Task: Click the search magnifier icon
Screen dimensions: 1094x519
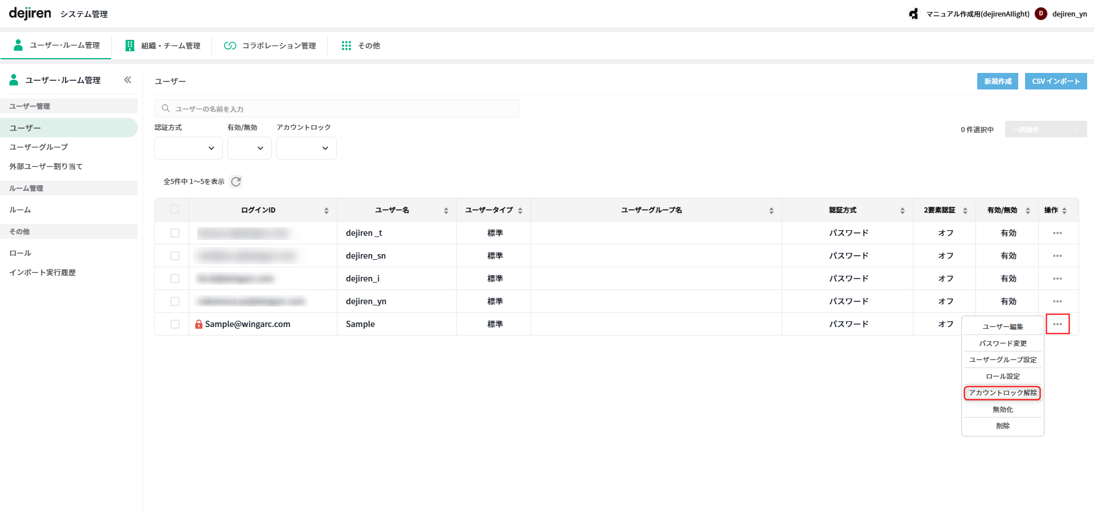Action: [166, 108]
